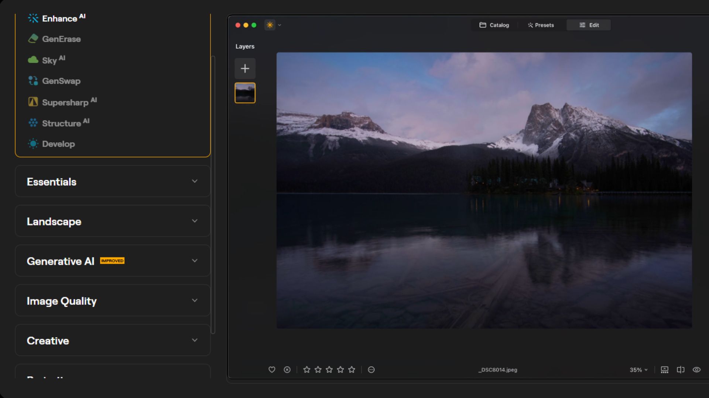Toggle before/after split compare icon
709x398 pixels.
point(681,370)
